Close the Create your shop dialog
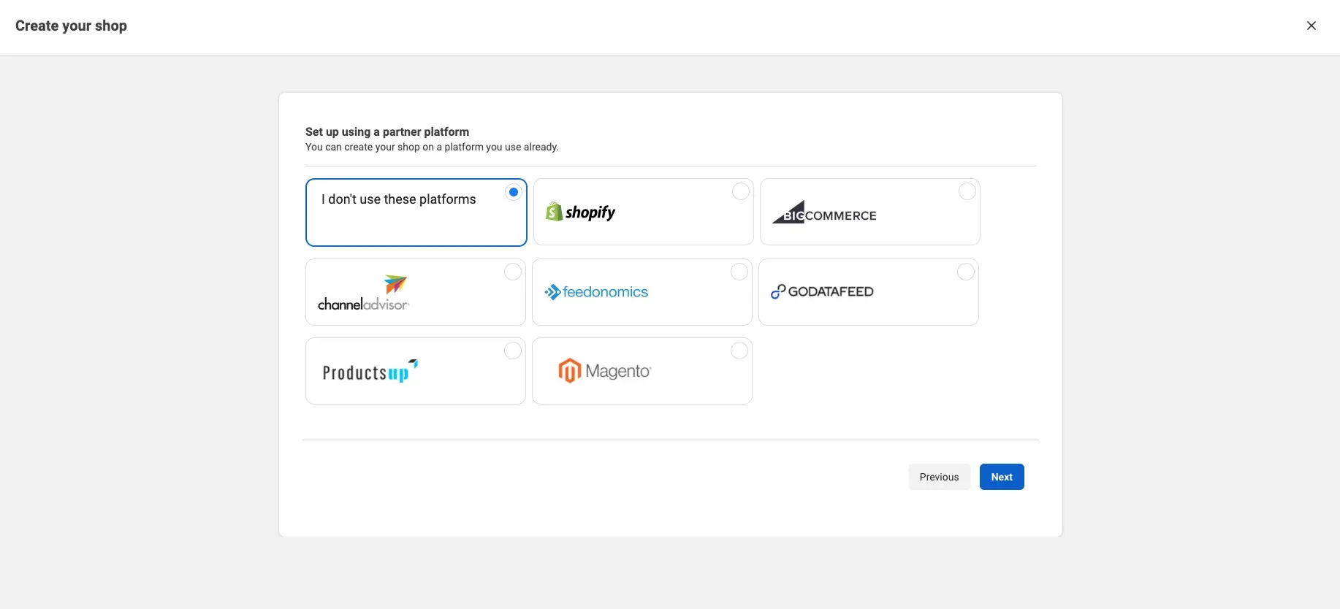The height and width of the screenshot is (609, 1340). 1312,26
